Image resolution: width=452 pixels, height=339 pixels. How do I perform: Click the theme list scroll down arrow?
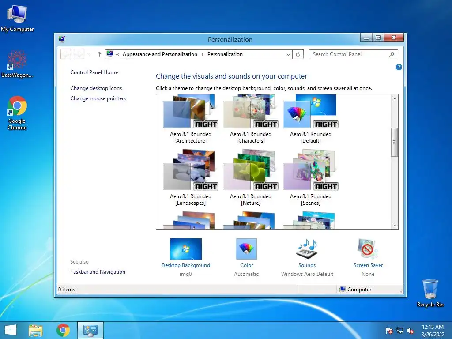click(x=395, y=226)
